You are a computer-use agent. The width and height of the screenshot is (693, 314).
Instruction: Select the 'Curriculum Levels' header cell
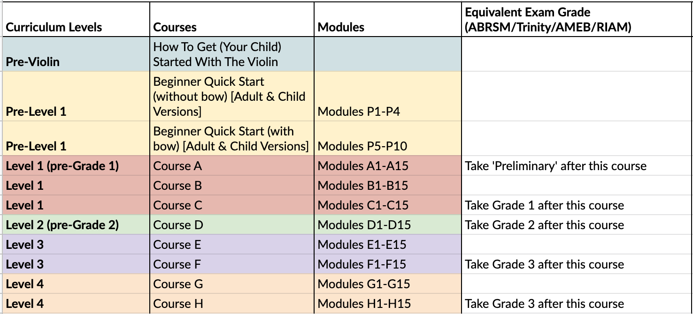pos(75,19)
